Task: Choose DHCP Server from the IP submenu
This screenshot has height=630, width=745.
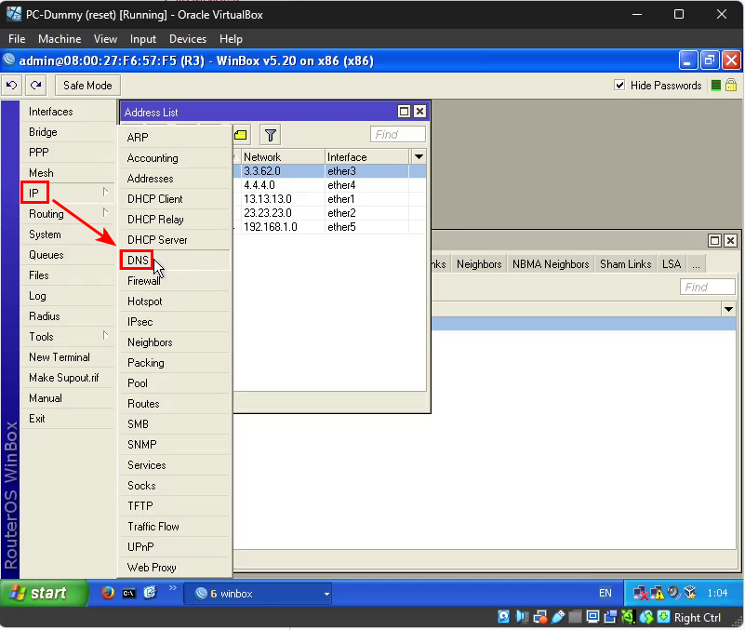Action: coord(176,240)
